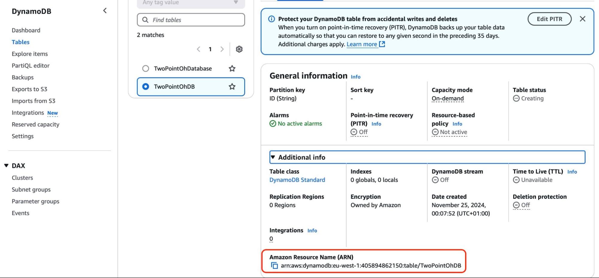Select the TwoPointOhDB radio button
This screenshot has height=278, width=599.
(x=146, y=86)
